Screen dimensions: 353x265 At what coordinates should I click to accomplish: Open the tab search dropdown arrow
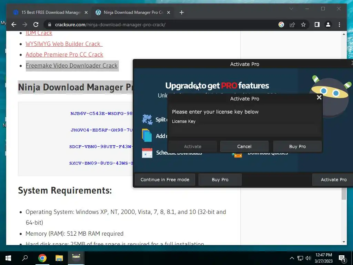[x=291, y=9]
